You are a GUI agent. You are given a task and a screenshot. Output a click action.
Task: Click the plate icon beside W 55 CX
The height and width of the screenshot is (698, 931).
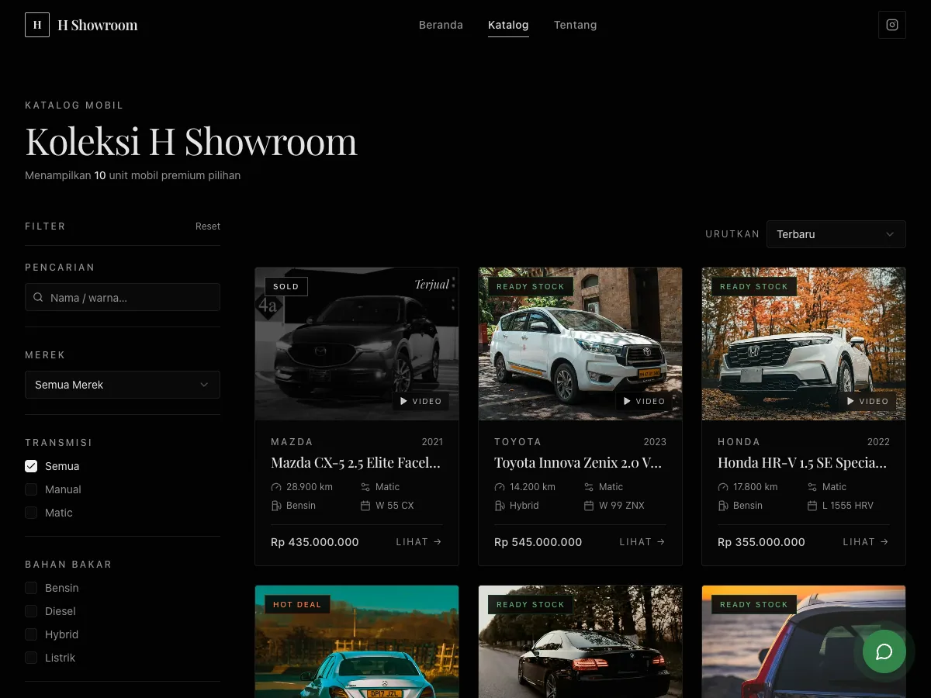click(365, 506)
